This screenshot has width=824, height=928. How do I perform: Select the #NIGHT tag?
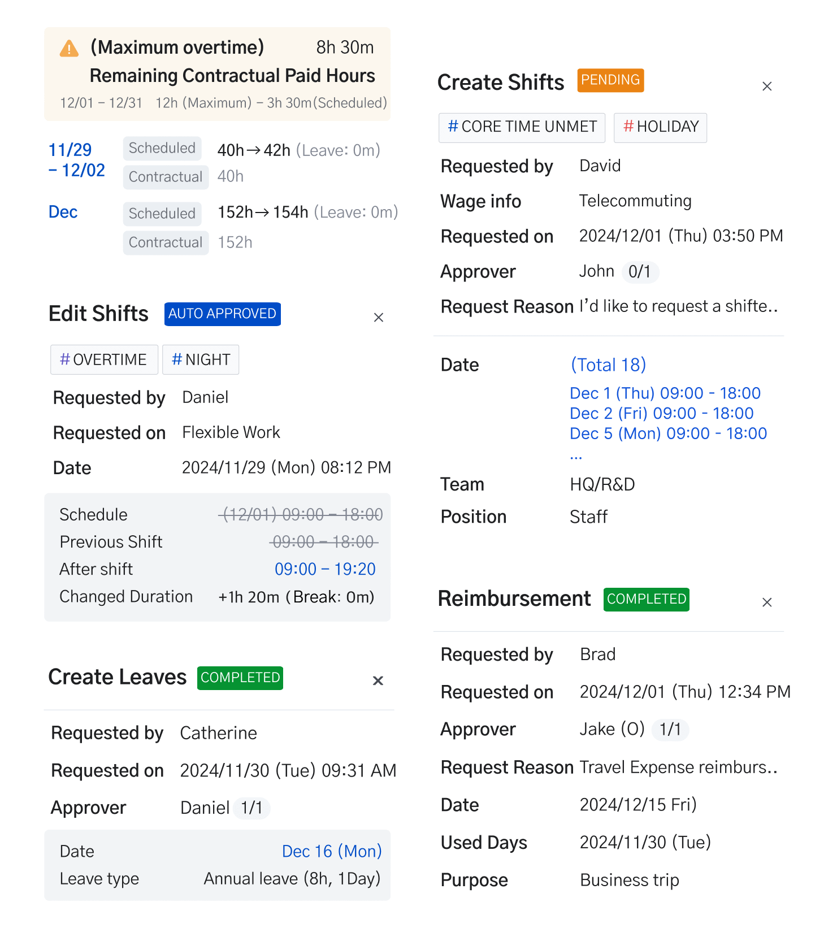(201, 359)
